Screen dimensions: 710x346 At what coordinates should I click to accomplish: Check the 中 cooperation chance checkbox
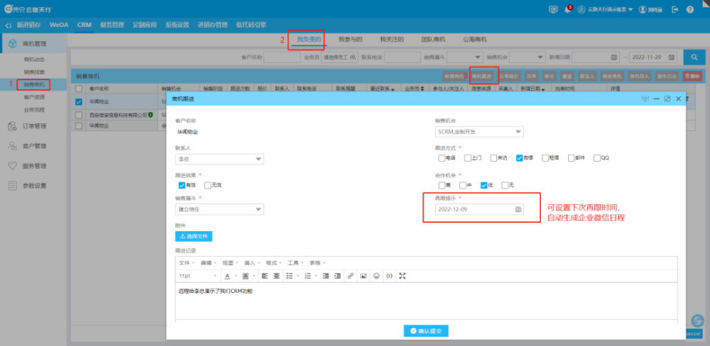point(463,185)
